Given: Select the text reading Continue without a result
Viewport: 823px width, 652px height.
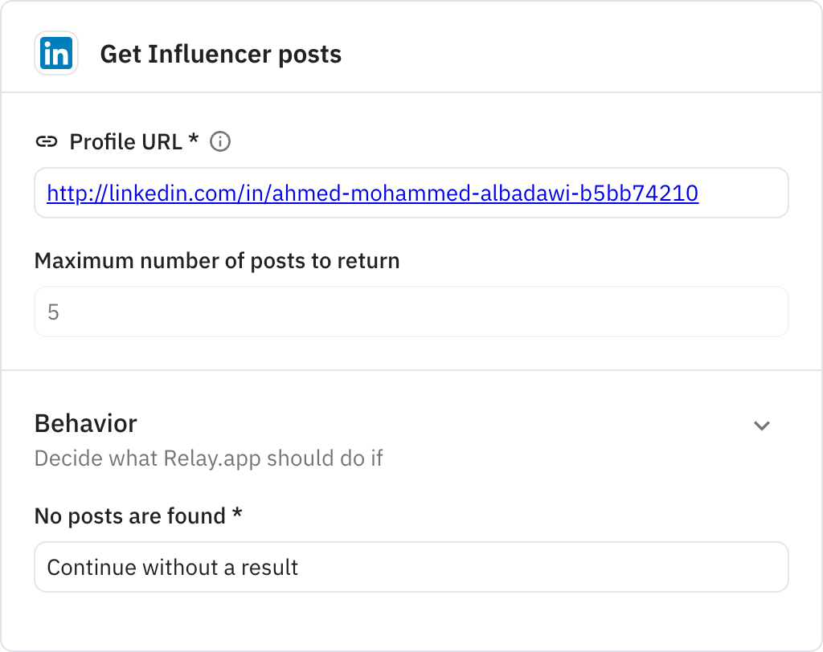Looking at the screenshot, I should [172, 567].
